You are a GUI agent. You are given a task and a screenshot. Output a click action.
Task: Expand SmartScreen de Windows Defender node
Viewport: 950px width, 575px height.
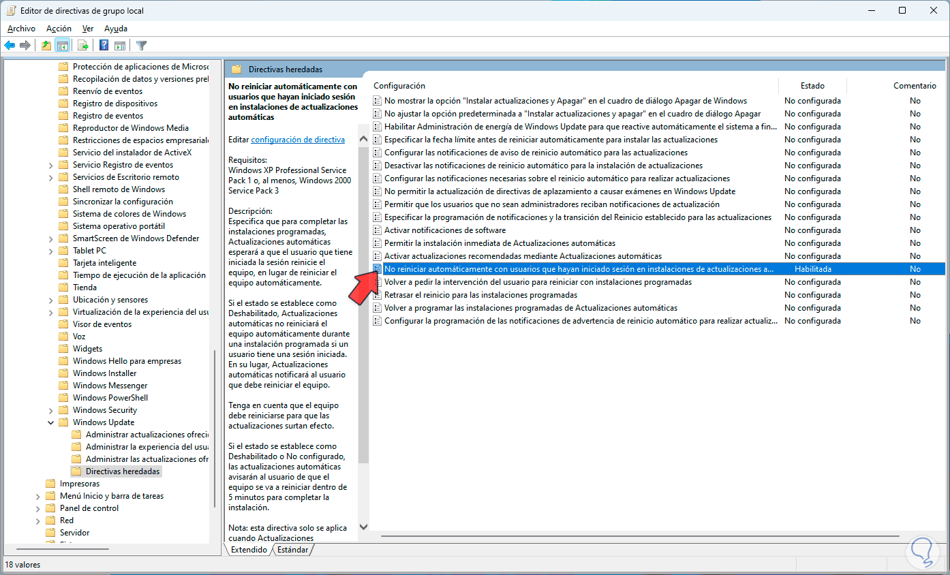(x=51, y=238)
